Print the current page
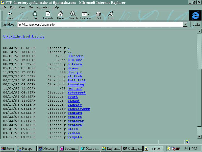Image resolution: width=202 pixels, height=152 pixels. [98, 15]
